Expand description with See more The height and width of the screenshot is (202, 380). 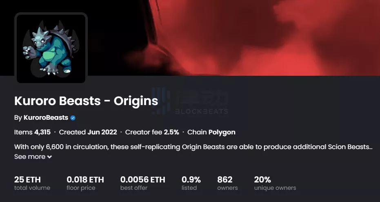point(30,156)
